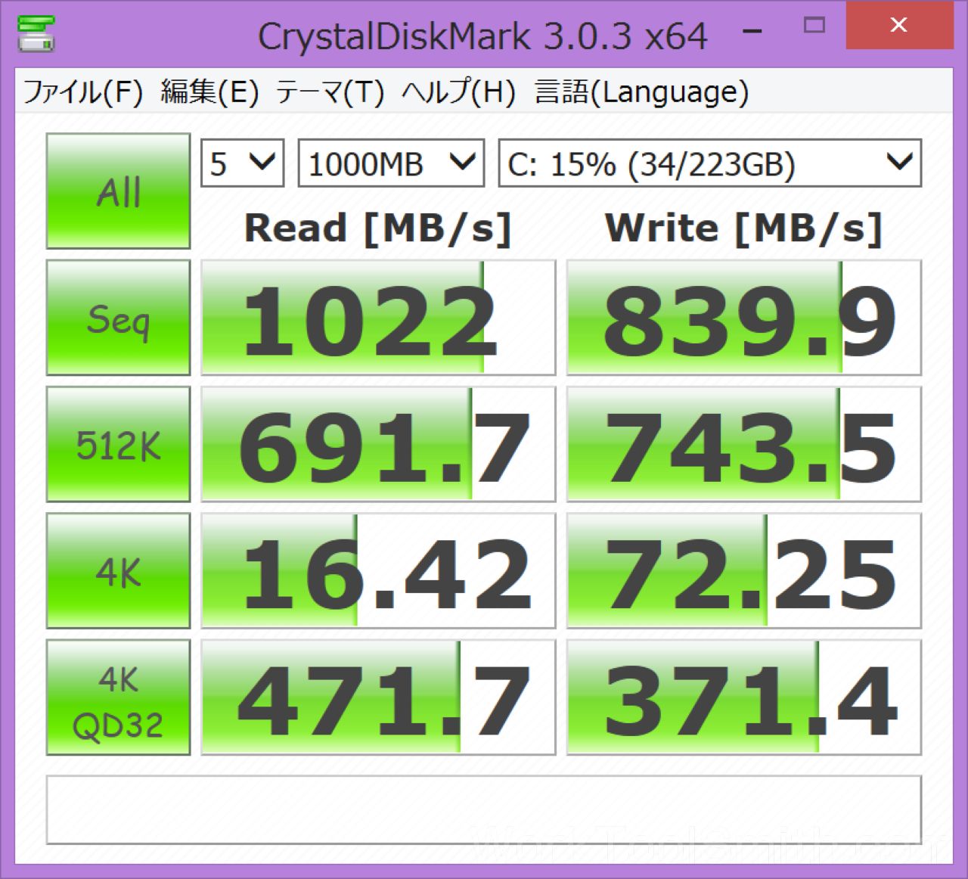Minimize the CrystalDiskMark window

coord(752,30)
